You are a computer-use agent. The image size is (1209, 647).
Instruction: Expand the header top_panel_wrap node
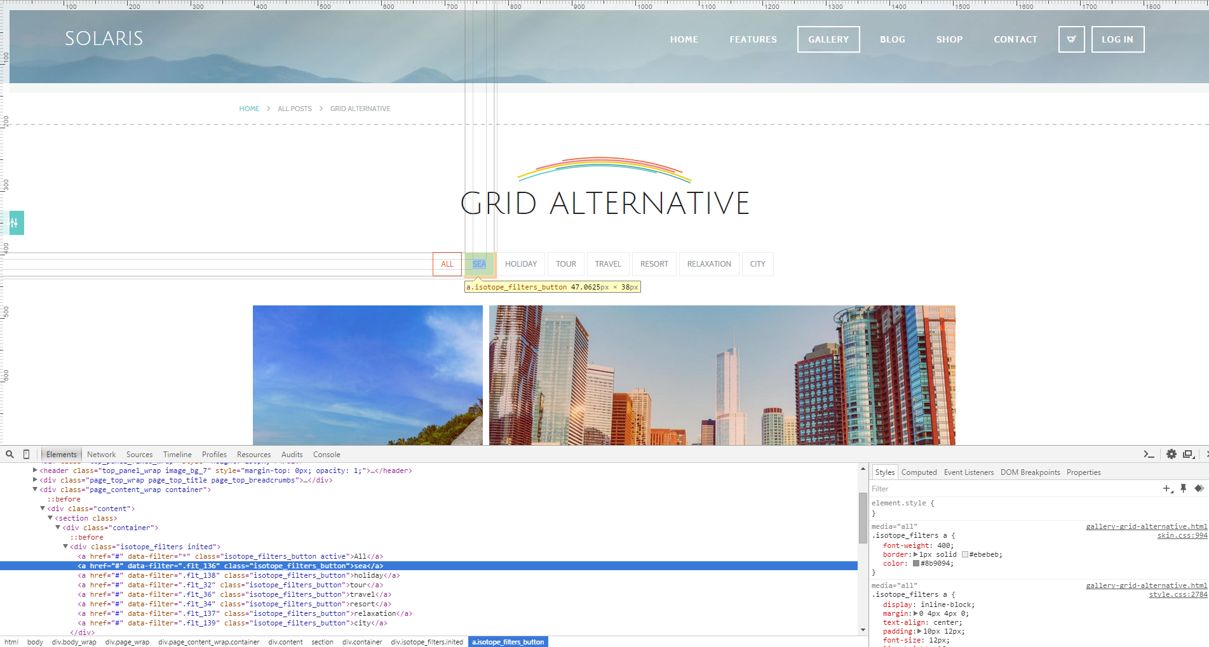tap(35, 470)
